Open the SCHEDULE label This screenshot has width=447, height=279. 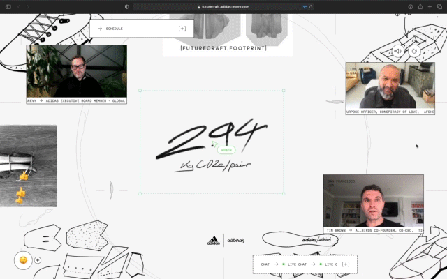pos(114,29)
